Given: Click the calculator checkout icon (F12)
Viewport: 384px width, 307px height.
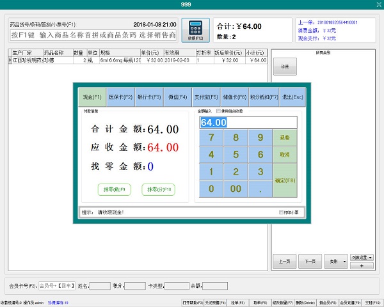Looking at the screenshot, I should click(x=195, y=30).
